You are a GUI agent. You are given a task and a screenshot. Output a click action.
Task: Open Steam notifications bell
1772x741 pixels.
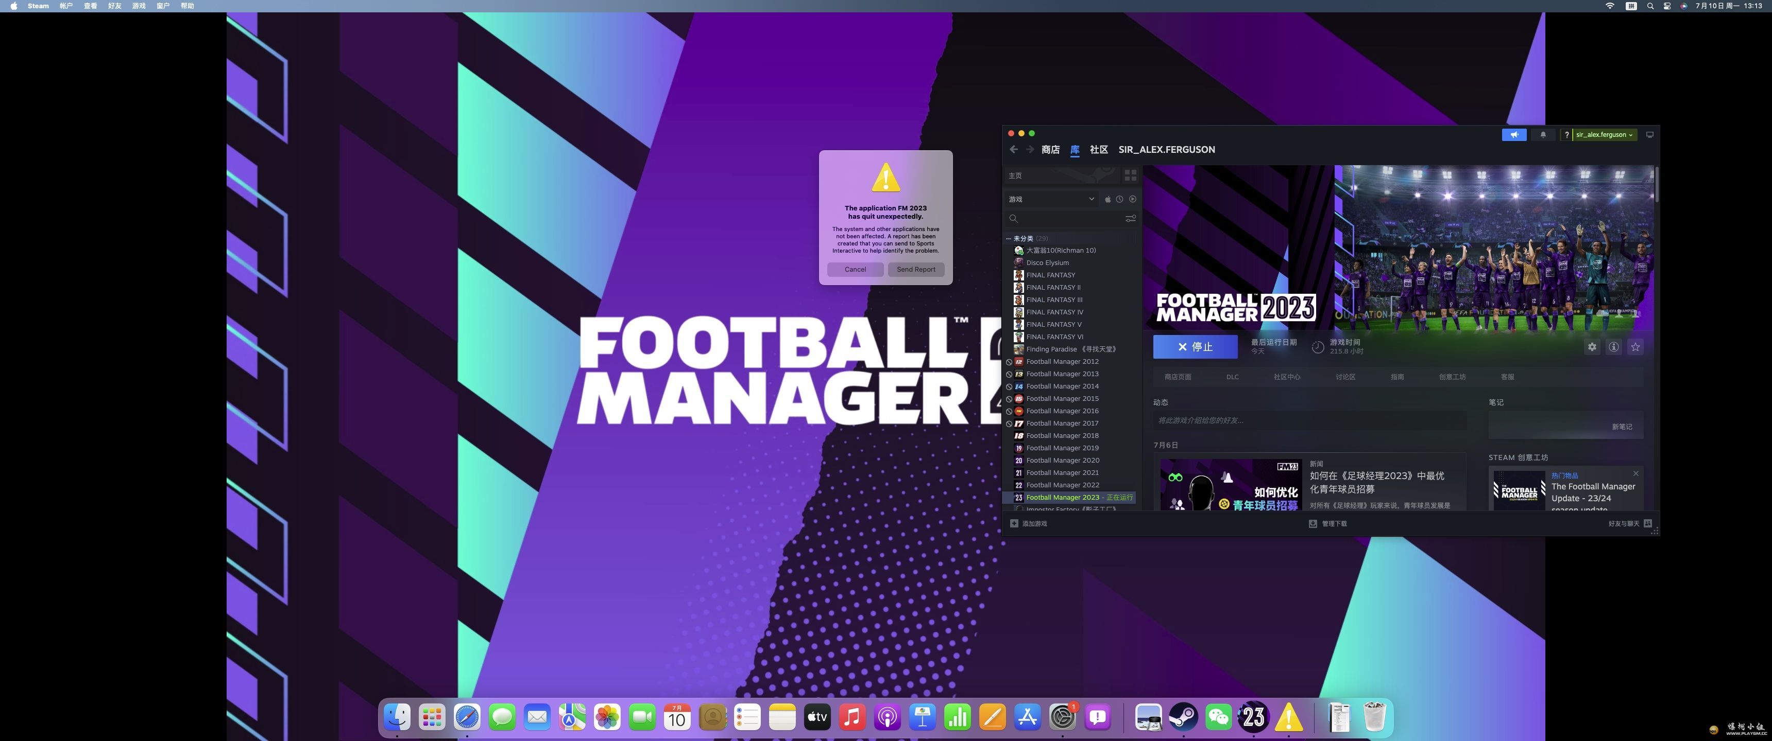1543,135
